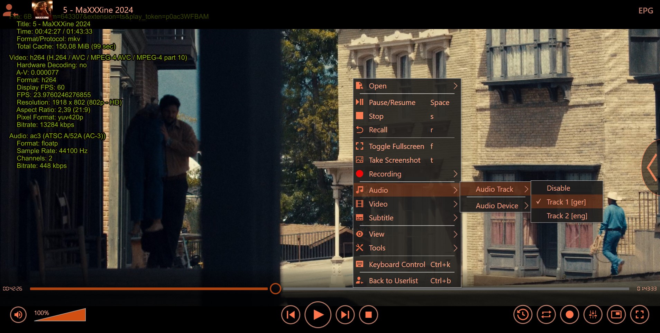Click elapsed time 00:42:26 label
660x333 pixels.
pyautogui.click(x=12, y=288)
